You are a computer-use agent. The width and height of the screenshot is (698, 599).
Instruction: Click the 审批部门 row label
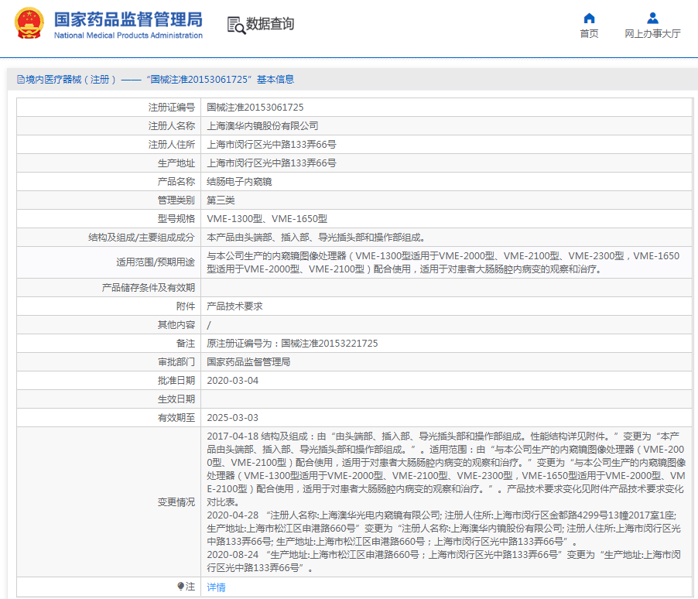pyautogui.click(x=176, y=362)
